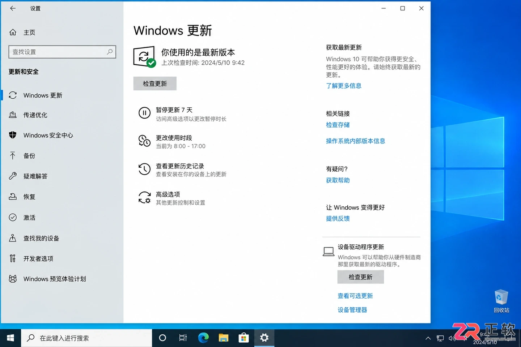Click the gear-sync icon for 高级选项
Image resolution: width=521 pixels, height=347 pixels.
pyautogui.click(x=144, y=197)
